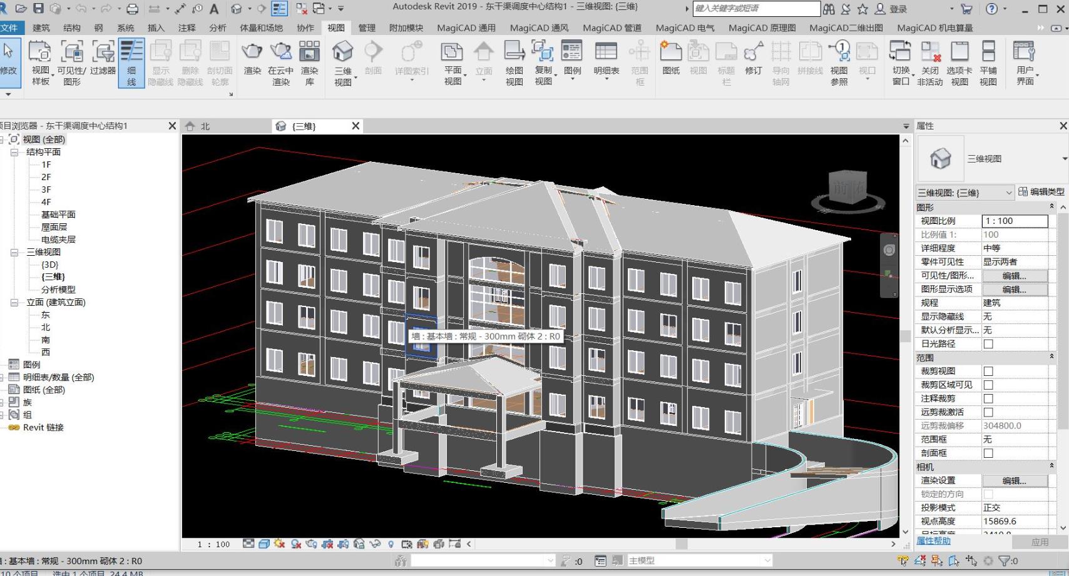Collapse the 结构平面 tree node
The image size is (1069, 576).
(x=14, y=152)
